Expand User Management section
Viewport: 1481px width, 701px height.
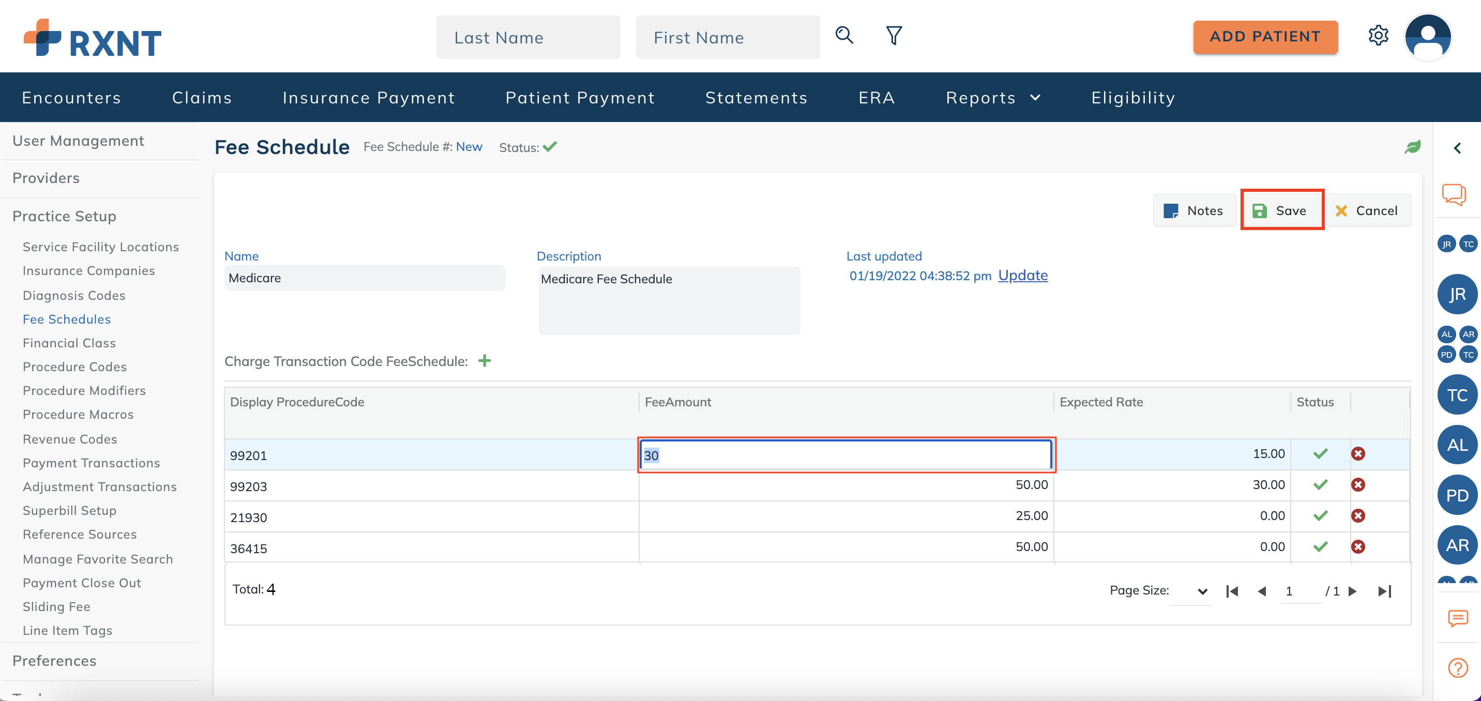pyautogui.click(x=78, y=141)
